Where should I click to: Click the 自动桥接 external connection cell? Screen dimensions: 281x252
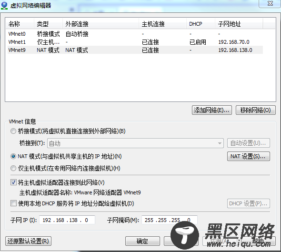tap(77, 34)
